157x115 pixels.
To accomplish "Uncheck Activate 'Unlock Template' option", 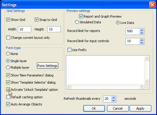I will pyautogui.click(x=8, y=89).
